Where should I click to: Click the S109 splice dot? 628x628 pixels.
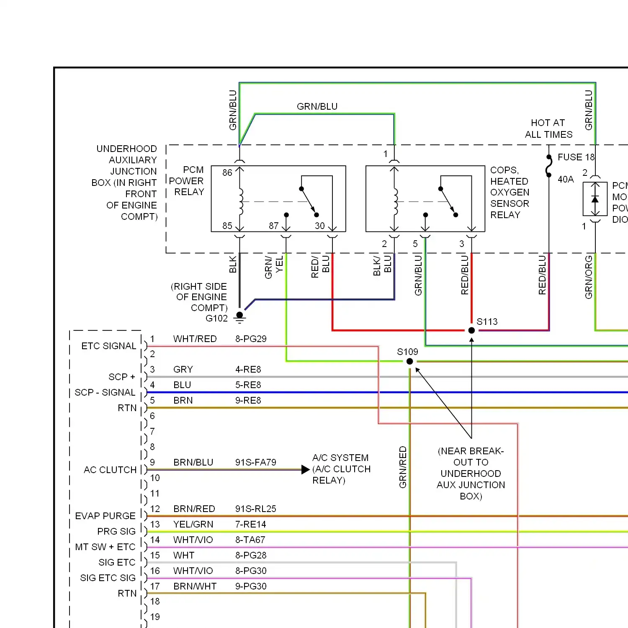pyautogui.click(x=410, y=361)
